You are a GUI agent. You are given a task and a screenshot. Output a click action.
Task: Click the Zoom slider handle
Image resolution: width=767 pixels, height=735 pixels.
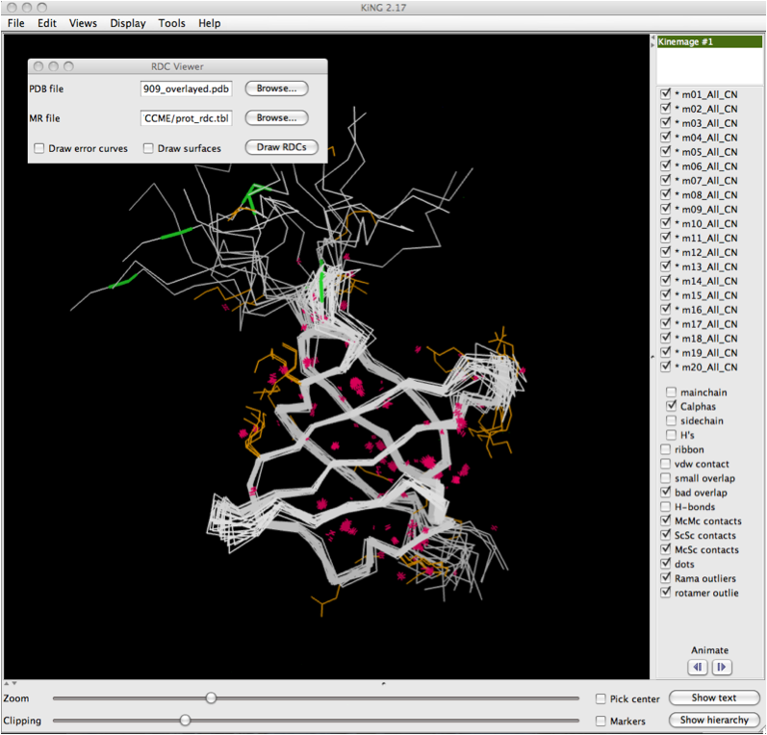point(211,698)
